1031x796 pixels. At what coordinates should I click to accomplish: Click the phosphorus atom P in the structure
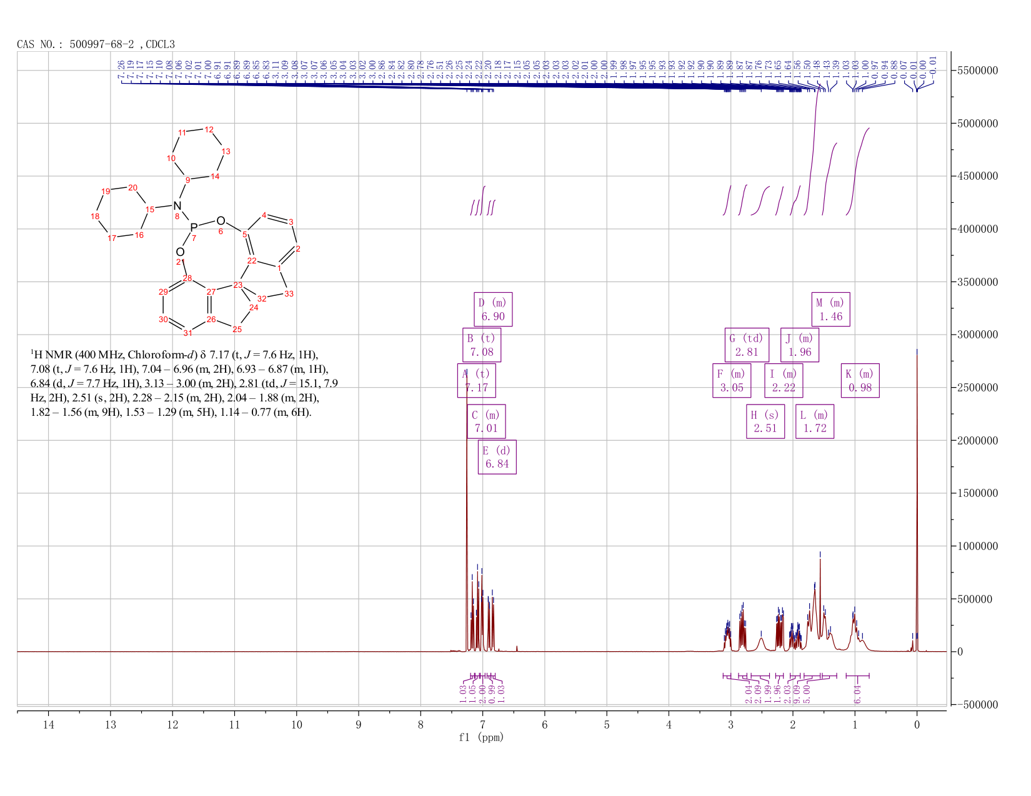coord(194,227)
